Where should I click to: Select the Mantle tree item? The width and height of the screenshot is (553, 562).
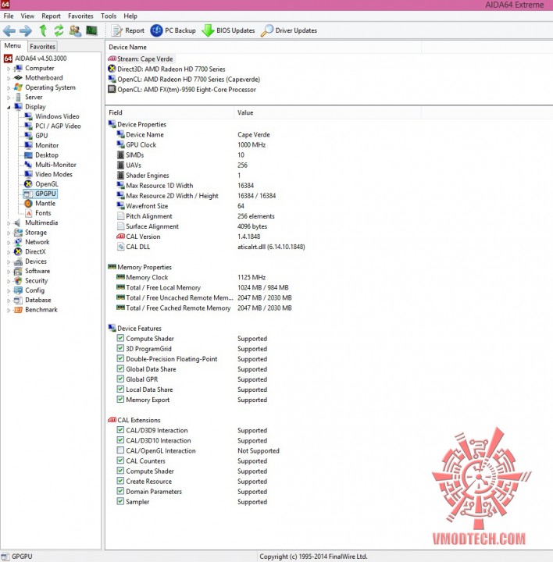45,203
